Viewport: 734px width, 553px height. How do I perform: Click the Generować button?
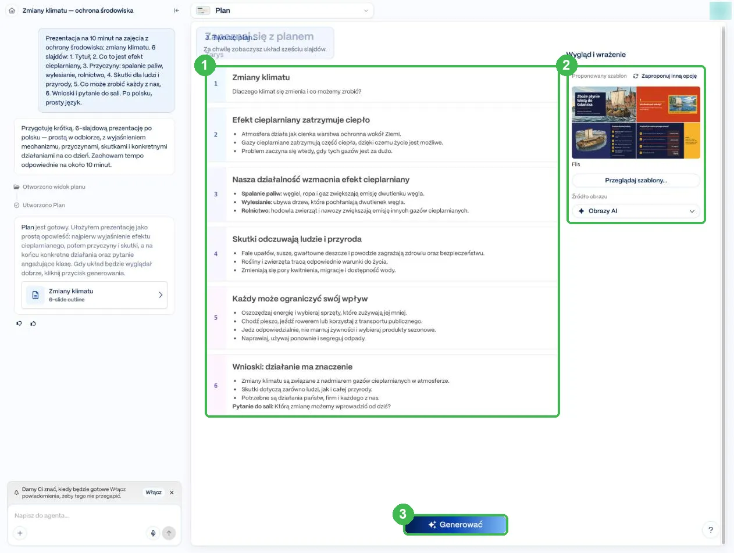click(455, 525)
